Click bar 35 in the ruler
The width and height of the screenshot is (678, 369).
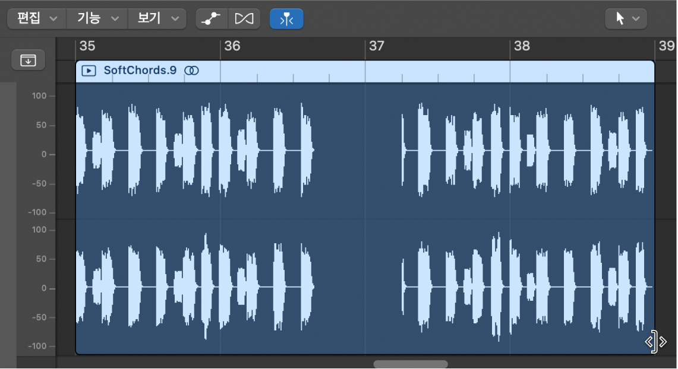(87, 46)
